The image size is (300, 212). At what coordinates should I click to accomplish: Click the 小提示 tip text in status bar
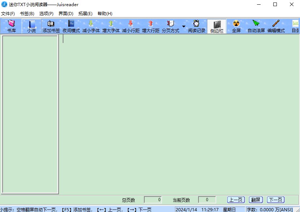point(76,209)
